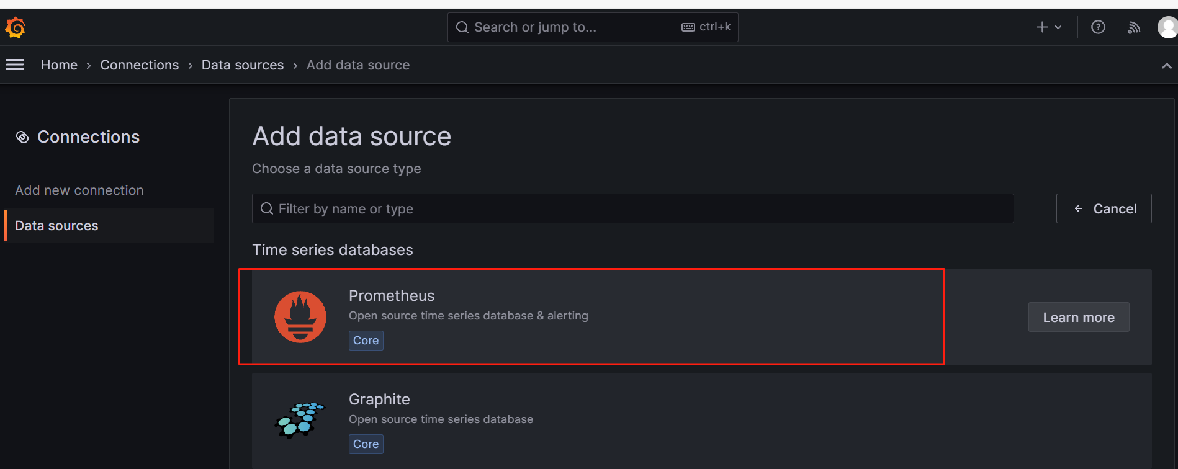Click 'Open source time series database & alerting' text
1178x469 pixels.
469,316
